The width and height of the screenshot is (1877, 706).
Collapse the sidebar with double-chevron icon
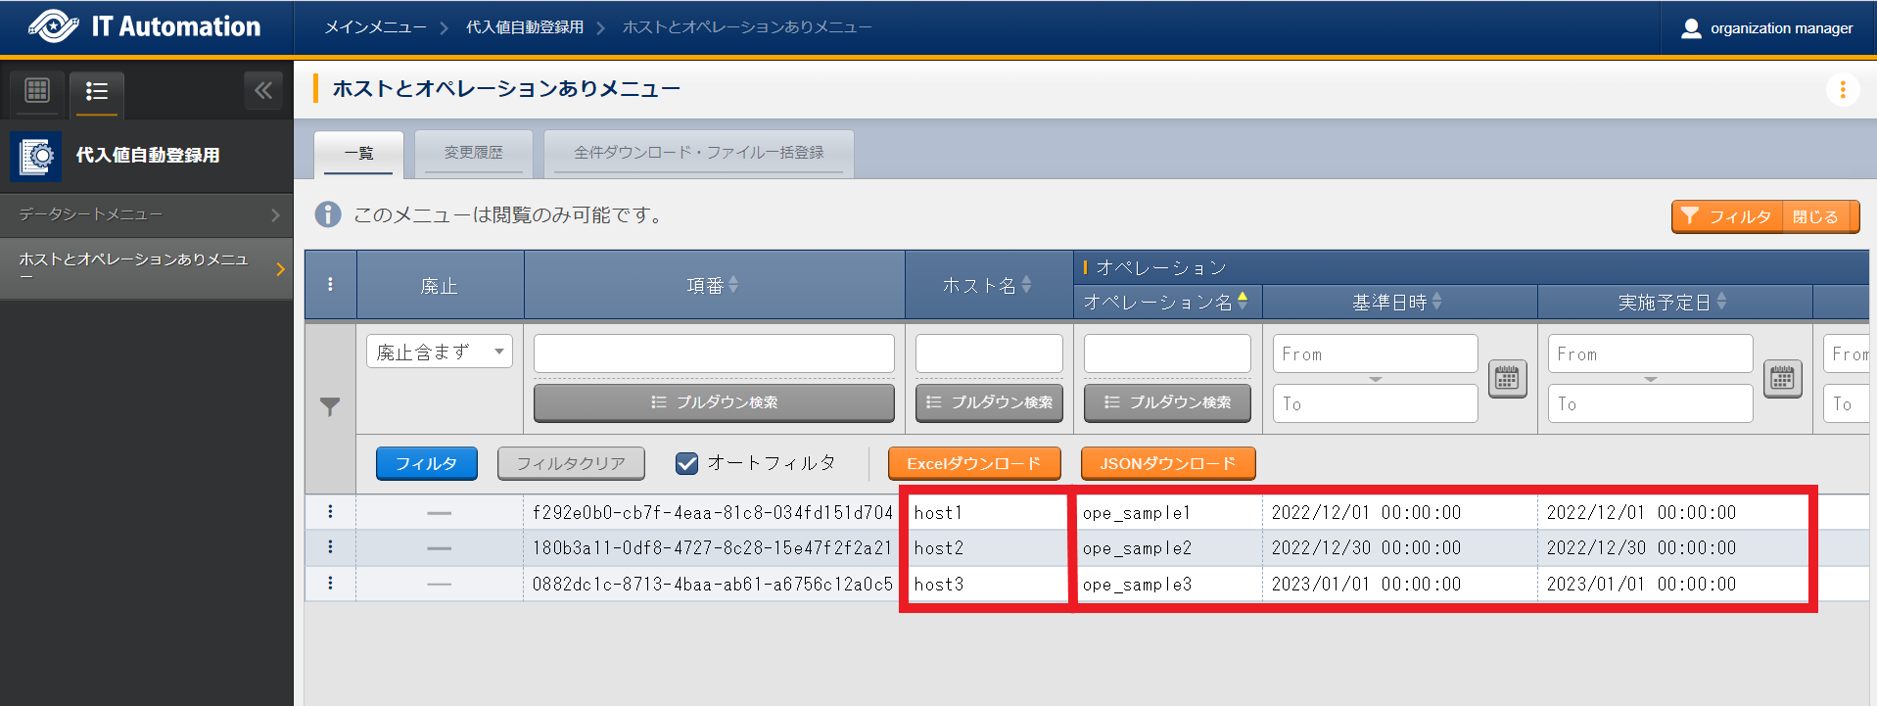pyautogui.click(x=262, y=91)
